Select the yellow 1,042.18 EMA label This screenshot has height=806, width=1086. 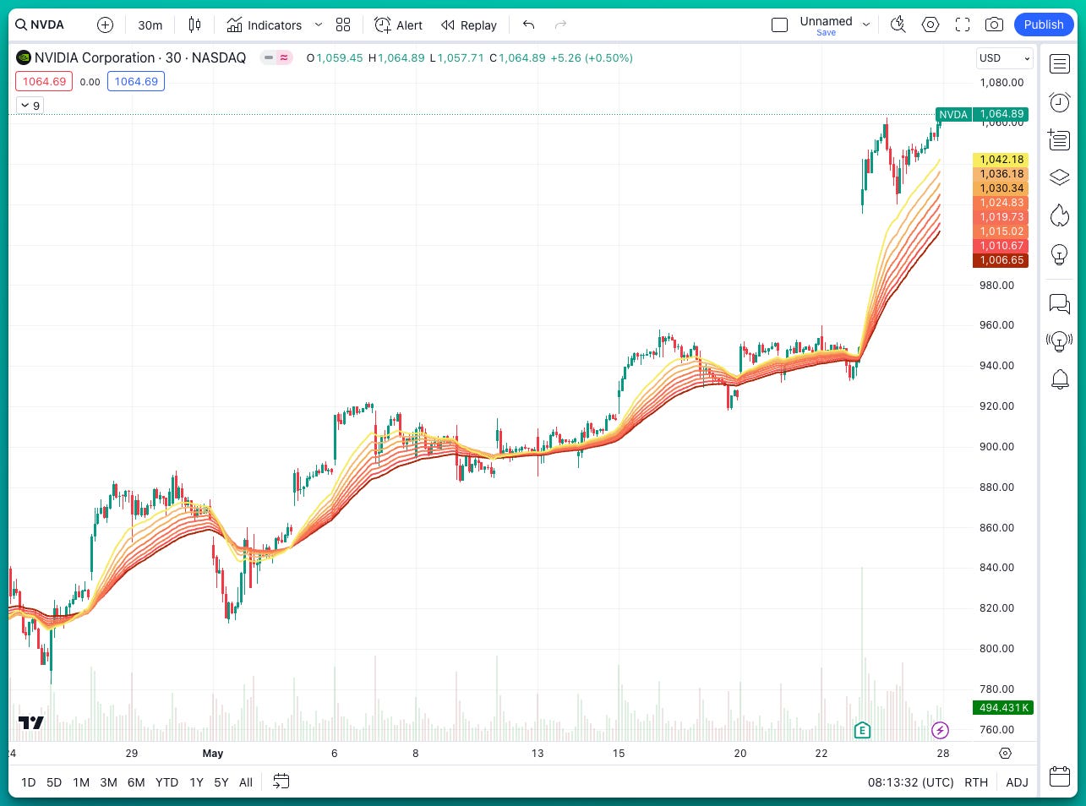pyautogui.click(x=1001, y=160)
